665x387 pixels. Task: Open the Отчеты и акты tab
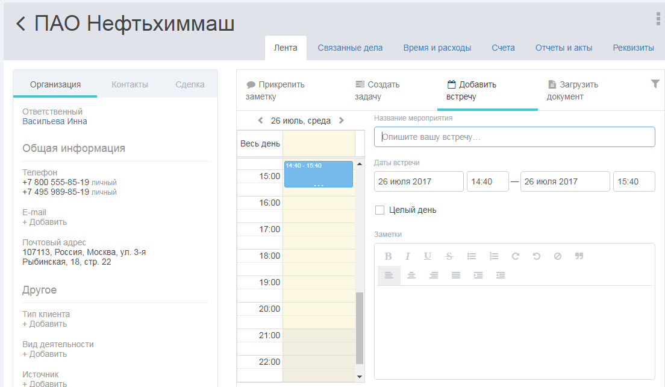pyautogui.click(x=564, y=48)
